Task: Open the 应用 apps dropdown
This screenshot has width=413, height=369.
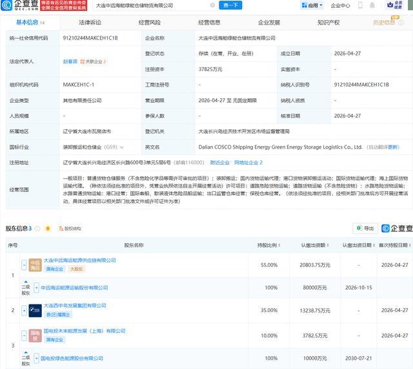Action: click(x=312, y=5)
